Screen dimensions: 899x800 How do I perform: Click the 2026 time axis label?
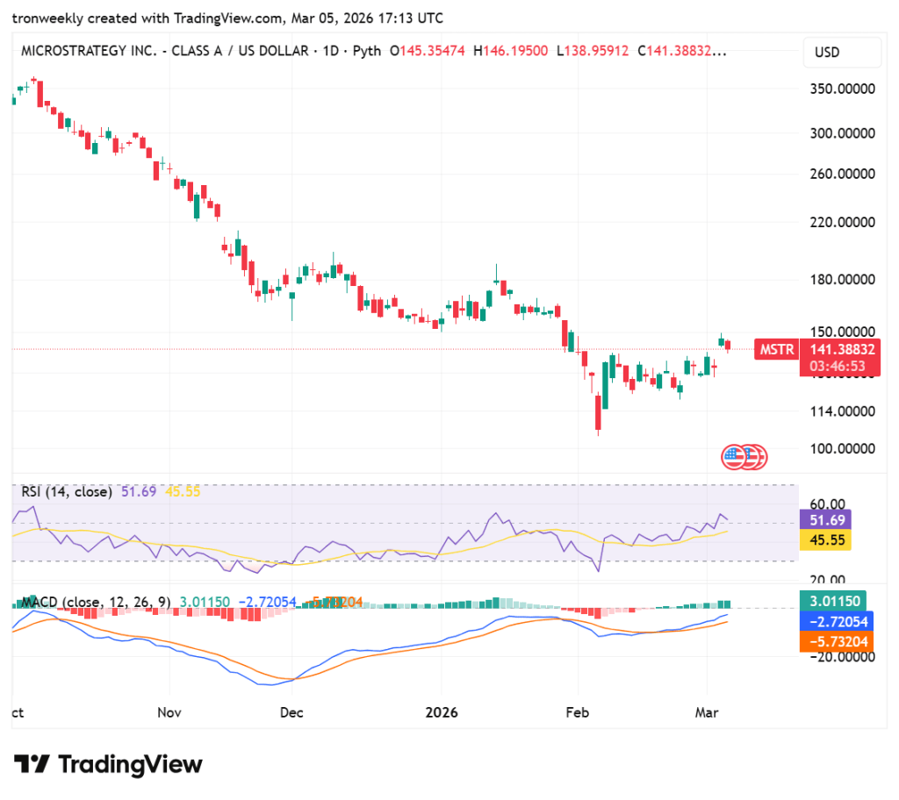point(442,712)
